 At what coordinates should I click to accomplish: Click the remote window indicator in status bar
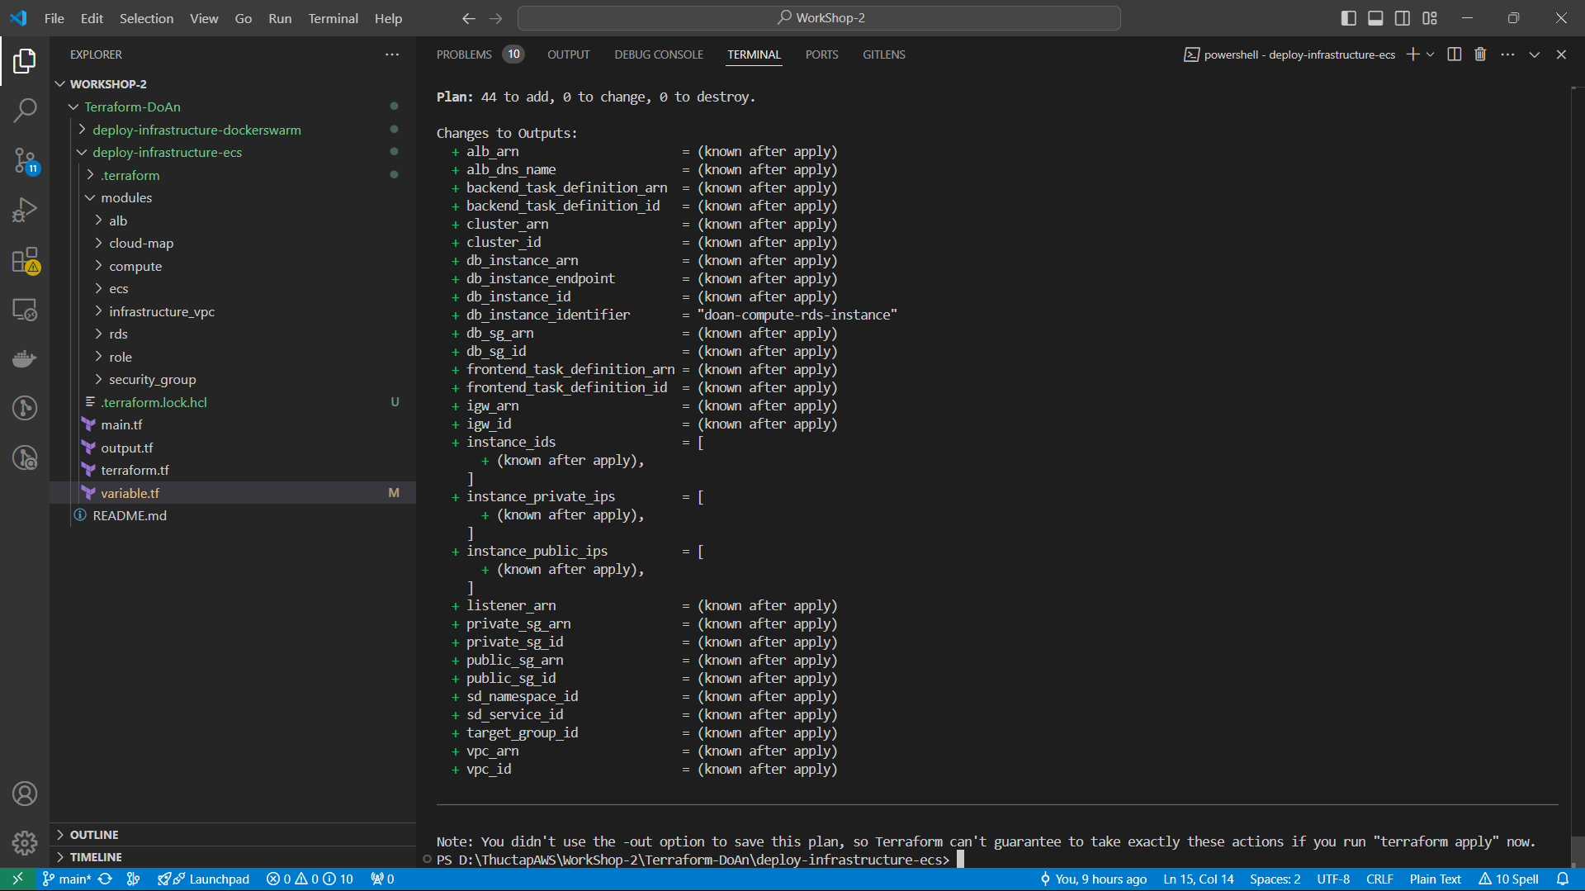17,879
